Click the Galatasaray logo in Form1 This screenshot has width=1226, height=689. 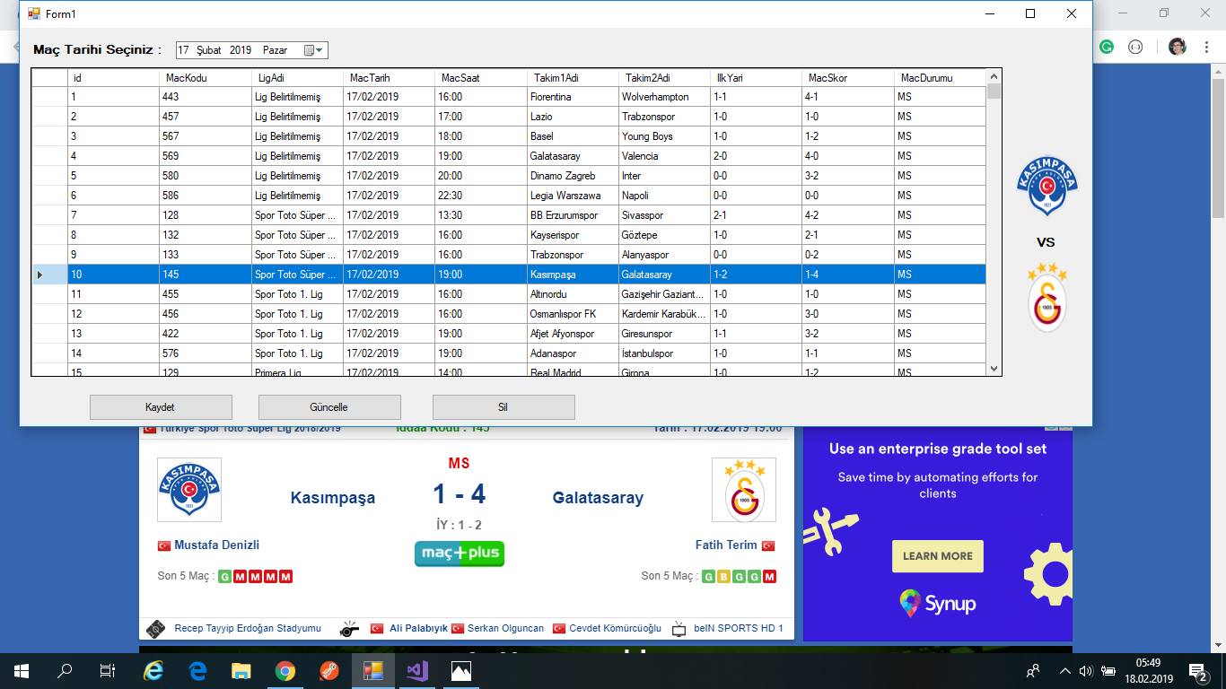1046,297
